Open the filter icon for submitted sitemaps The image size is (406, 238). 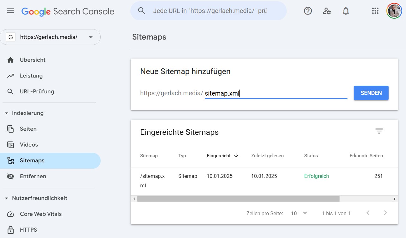point(379,131)
